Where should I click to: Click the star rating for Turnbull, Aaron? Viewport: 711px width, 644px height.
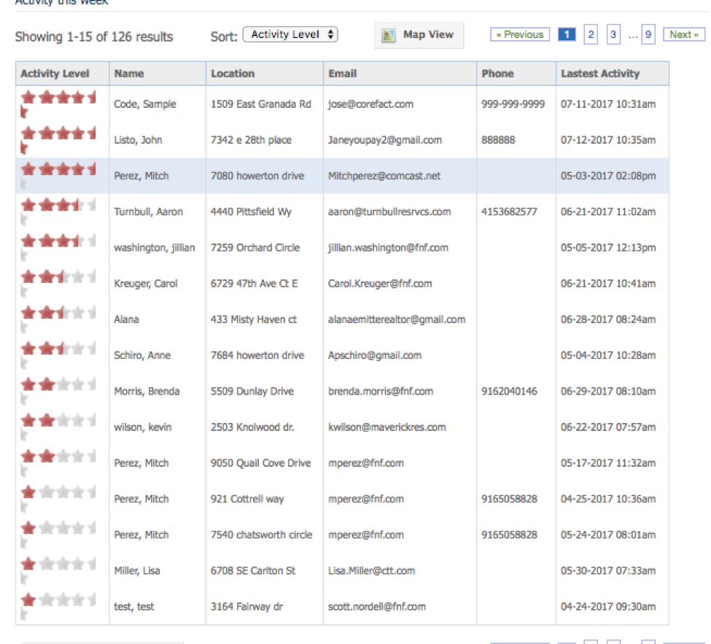(x=58, y=212)
